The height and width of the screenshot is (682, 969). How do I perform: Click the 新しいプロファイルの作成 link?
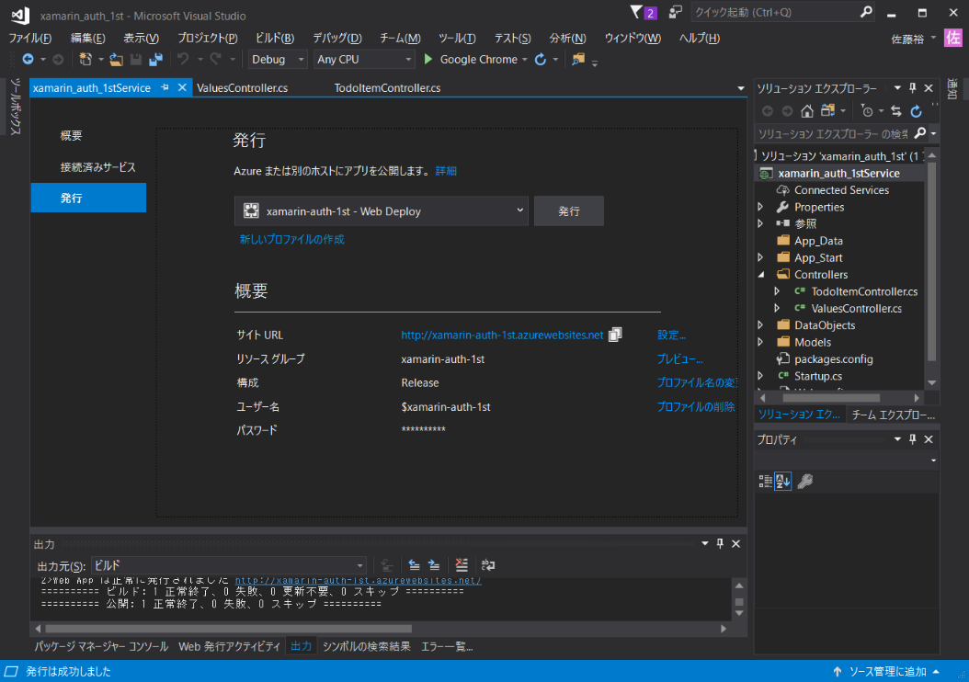(x=291, y=239)
